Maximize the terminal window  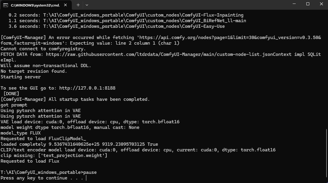[308, 4]
